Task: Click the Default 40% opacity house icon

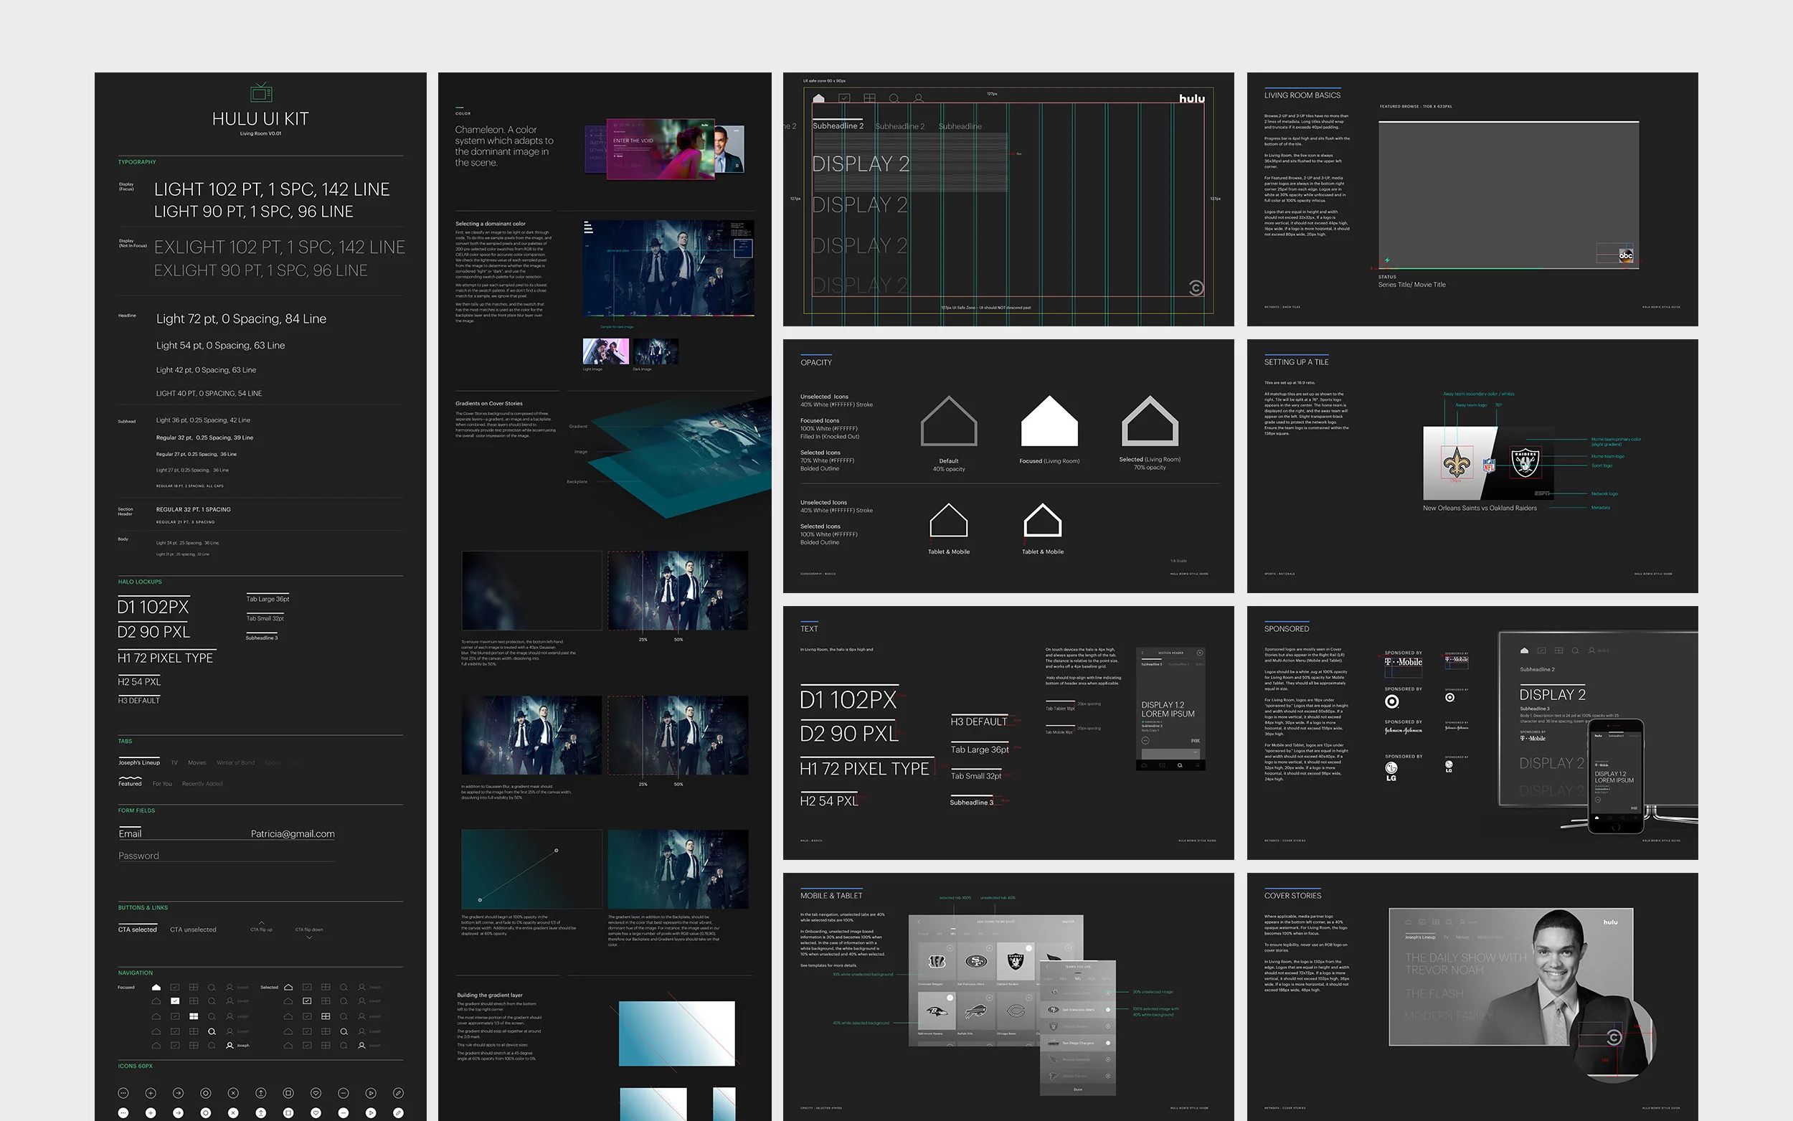Action: [949, 421]
